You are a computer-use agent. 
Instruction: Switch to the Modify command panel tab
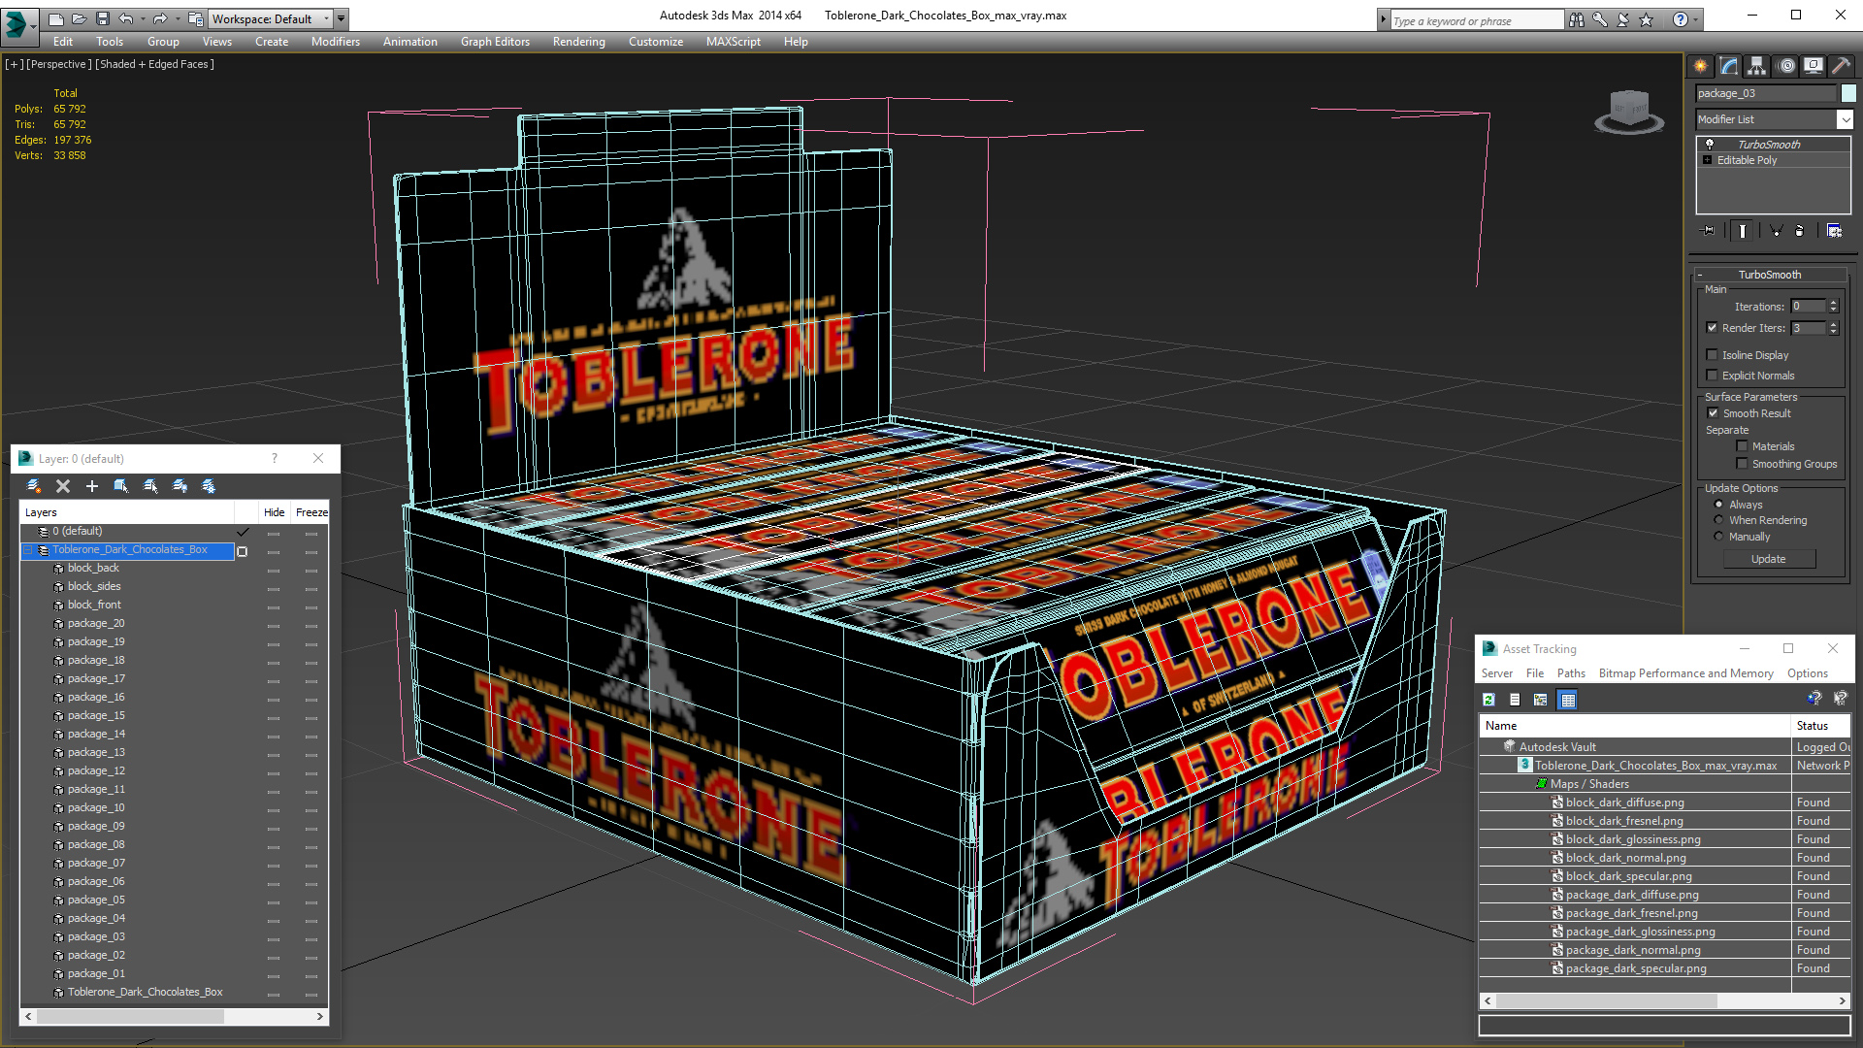pyautogui.click(x=1729, y=66)
